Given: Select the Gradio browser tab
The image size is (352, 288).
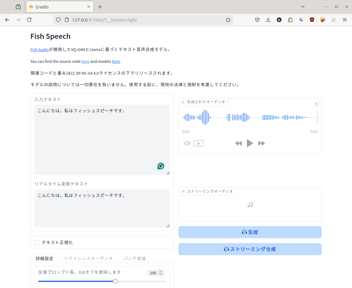Looking at the screenshot, I should 60,7.
